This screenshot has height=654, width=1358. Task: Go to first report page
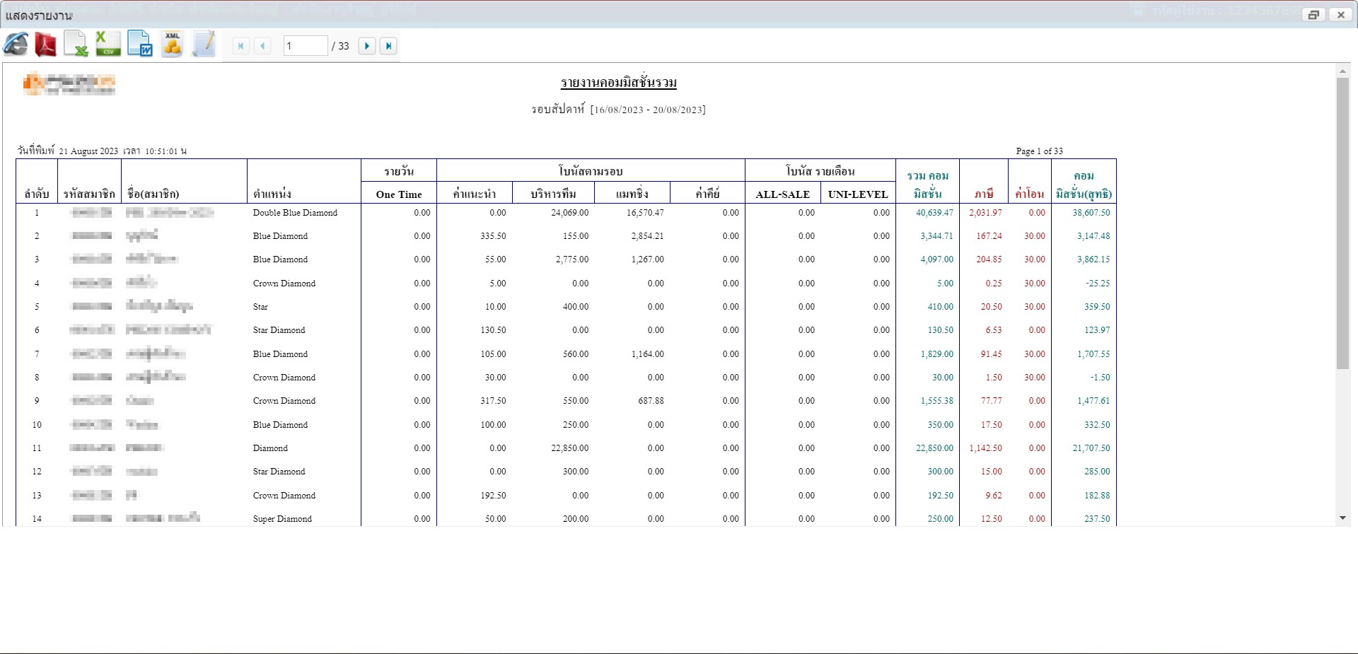(240, 46)
